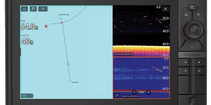Tap the red fish marker icon
The height and width of the screenshot is (105, 211).
point(46,26)
